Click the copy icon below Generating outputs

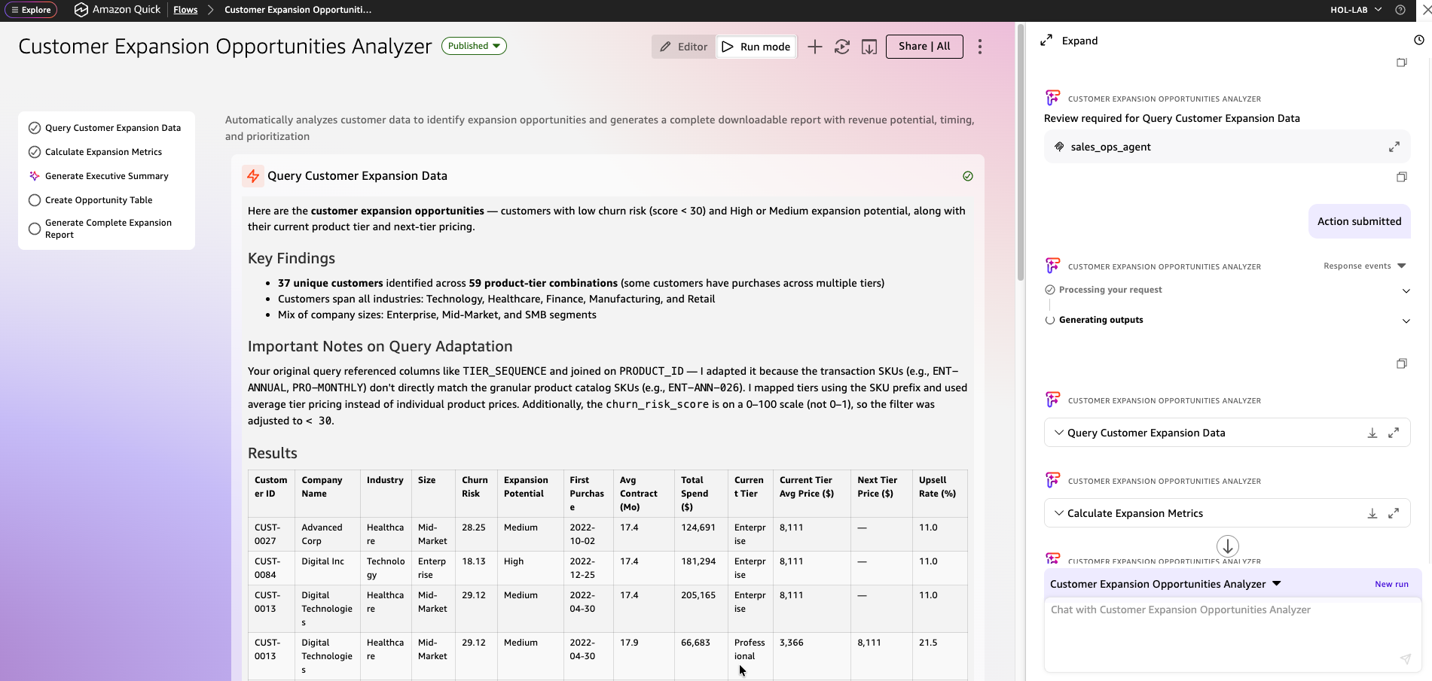(1402, 364)
